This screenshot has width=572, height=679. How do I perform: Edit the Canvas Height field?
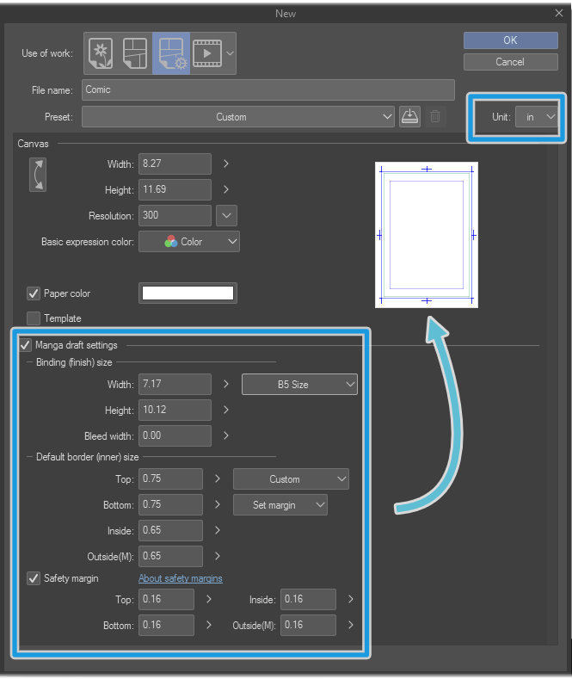[175, 189]
